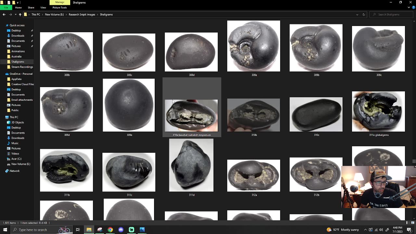This screenshot has width=416, height=234.
Task: Open the notification center icon
Action: pyautogui.click(x=409, y=230)
